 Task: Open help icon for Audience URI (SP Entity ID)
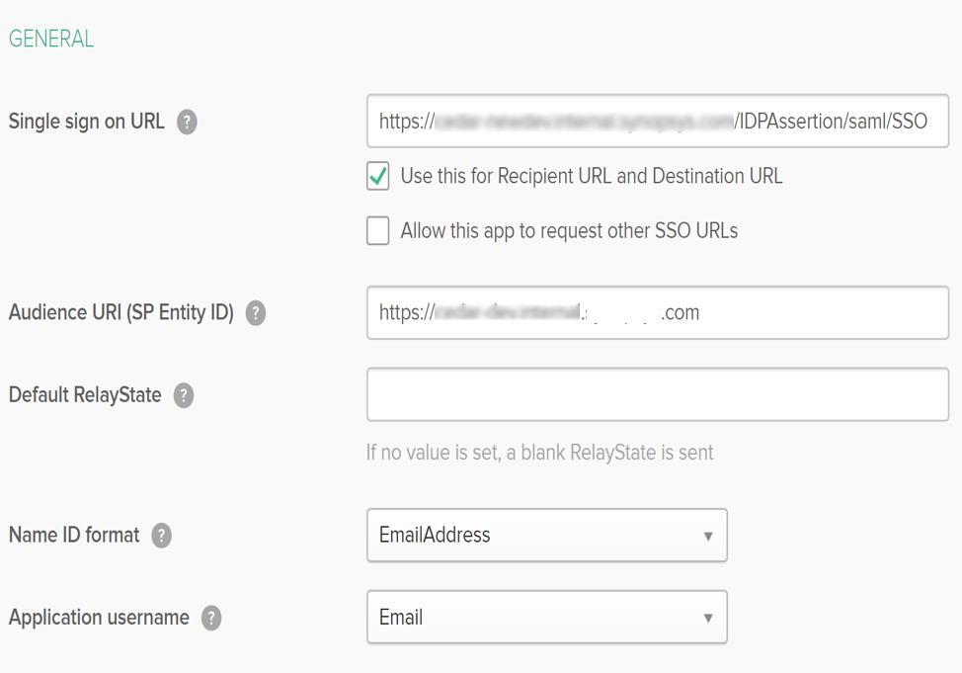click(x=256, y=313)
